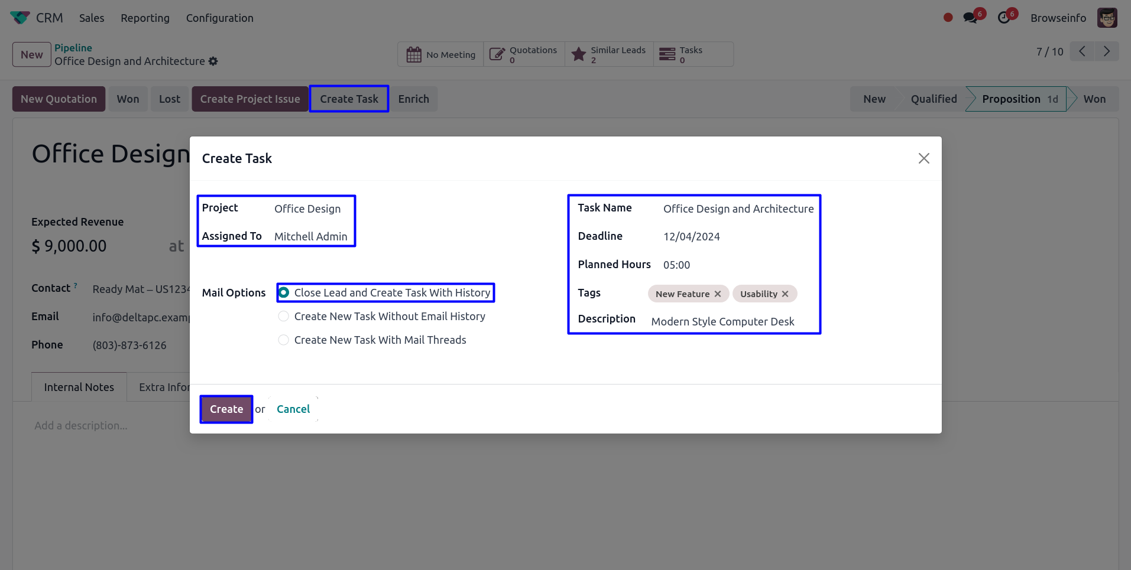The width and height of the screenshot is (1131, 570).
Task: Click the Create Project Issue button
Action: pyautogui.click(x=250, y=99)
